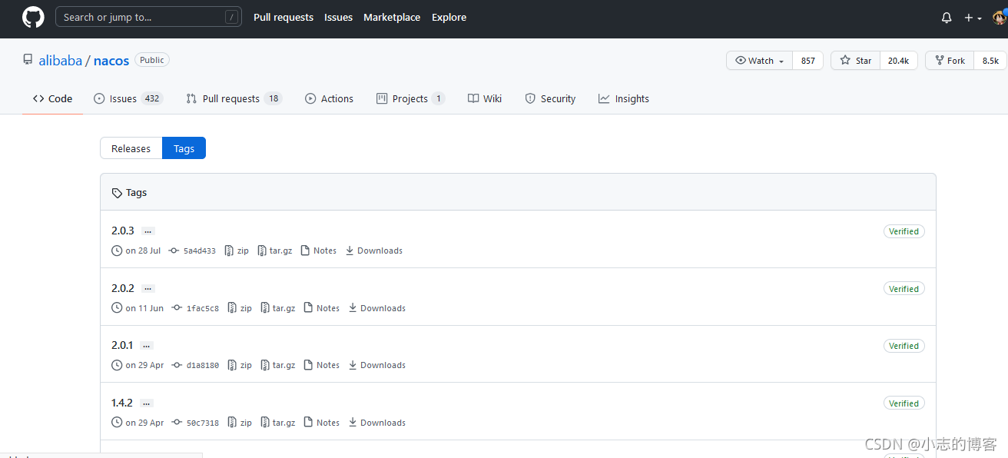This screenshot has height=458, width=1008.
Task: Open Notes for tag 2.0.1
Action: (322, 365)
